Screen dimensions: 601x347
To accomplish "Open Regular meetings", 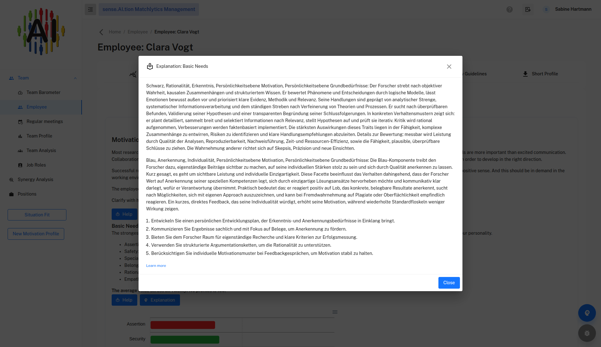I will click(45, 121).
